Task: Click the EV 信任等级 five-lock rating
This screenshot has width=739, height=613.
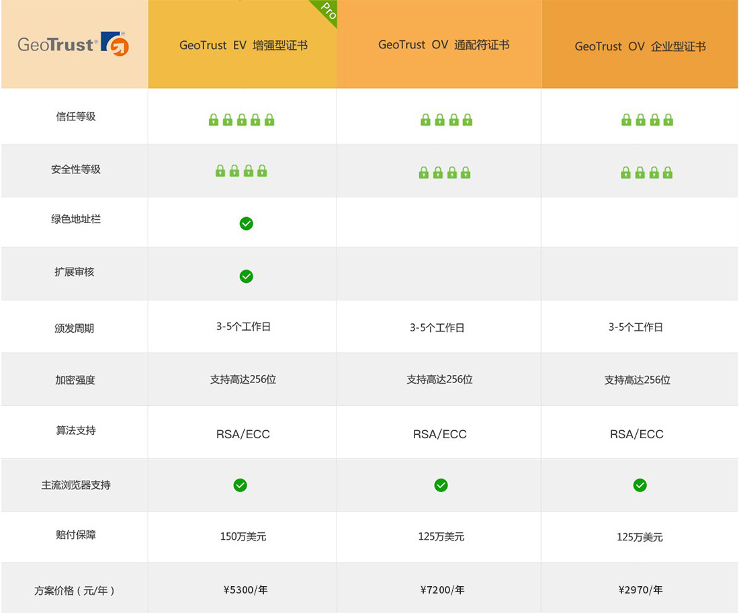Action: (241, 120)
